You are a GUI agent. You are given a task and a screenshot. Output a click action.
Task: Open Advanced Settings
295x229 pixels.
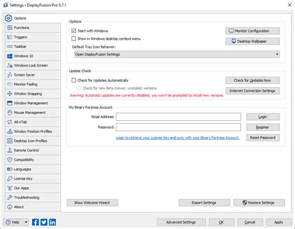click(x=181, y=222)
